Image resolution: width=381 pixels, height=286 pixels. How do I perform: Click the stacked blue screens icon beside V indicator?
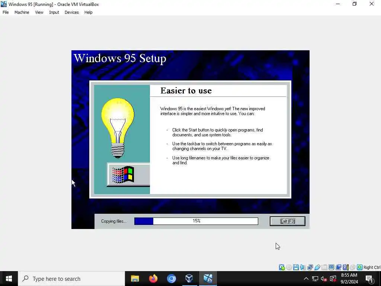point(338,267)
